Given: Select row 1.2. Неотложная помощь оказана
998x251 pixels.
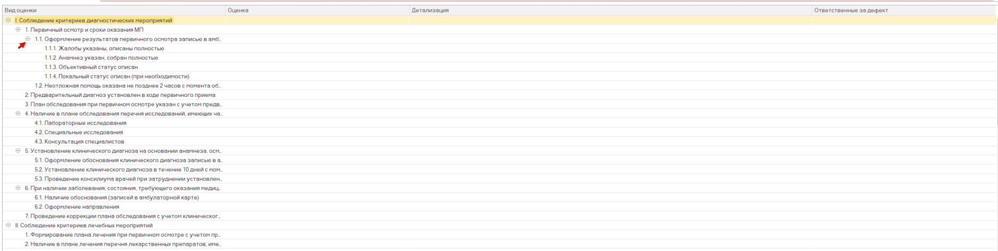Looking at the screenshot, I should click(x=127, y=86).
